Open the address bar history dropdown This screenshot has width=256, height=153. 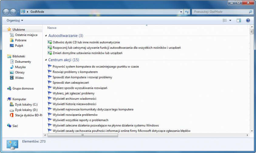pyautogui.click(x=181, y=12)
